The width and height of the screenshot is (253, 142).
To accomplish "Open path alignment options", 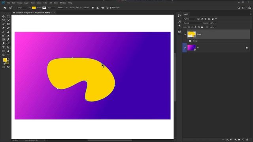I will coord(98,8).
